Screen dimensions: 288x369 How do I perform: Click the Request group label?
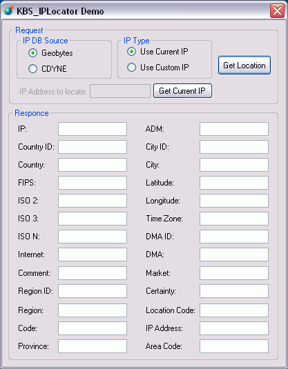[29, 30]
